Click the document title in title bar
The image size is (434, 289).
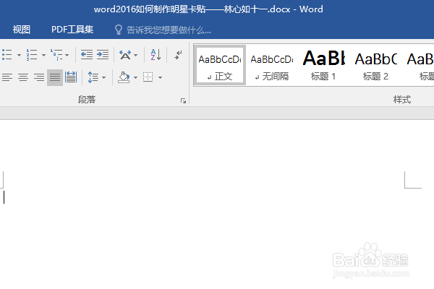point(208,9)
